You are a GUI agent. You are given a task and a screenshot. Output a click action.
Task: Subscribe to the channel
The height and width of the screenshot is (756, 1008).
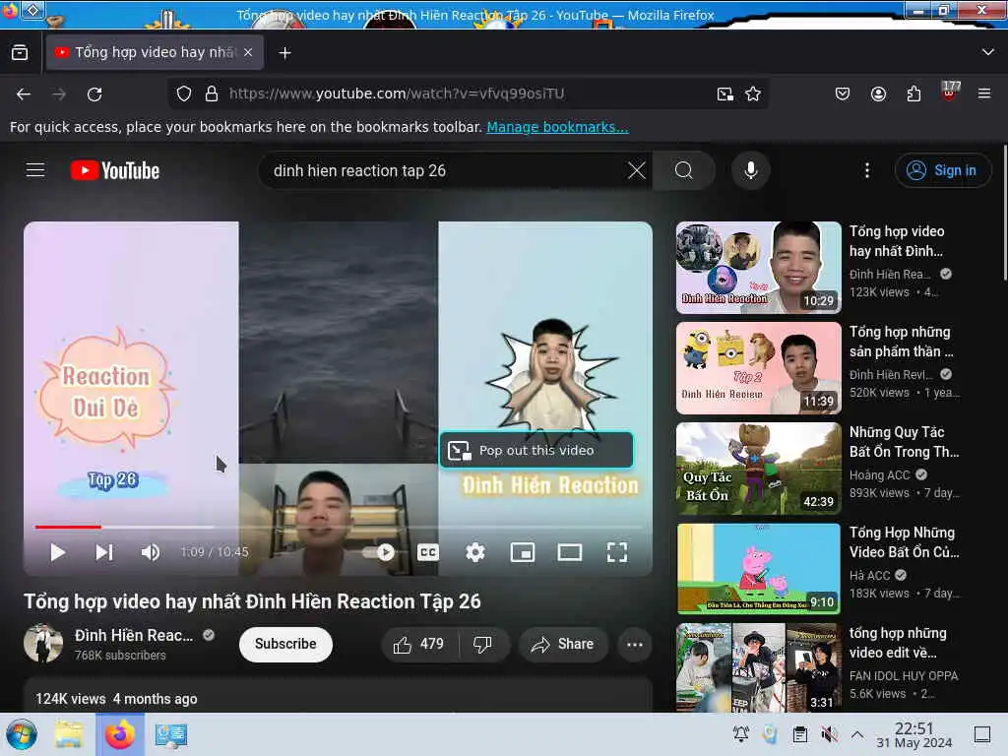(x=285, y=644)
